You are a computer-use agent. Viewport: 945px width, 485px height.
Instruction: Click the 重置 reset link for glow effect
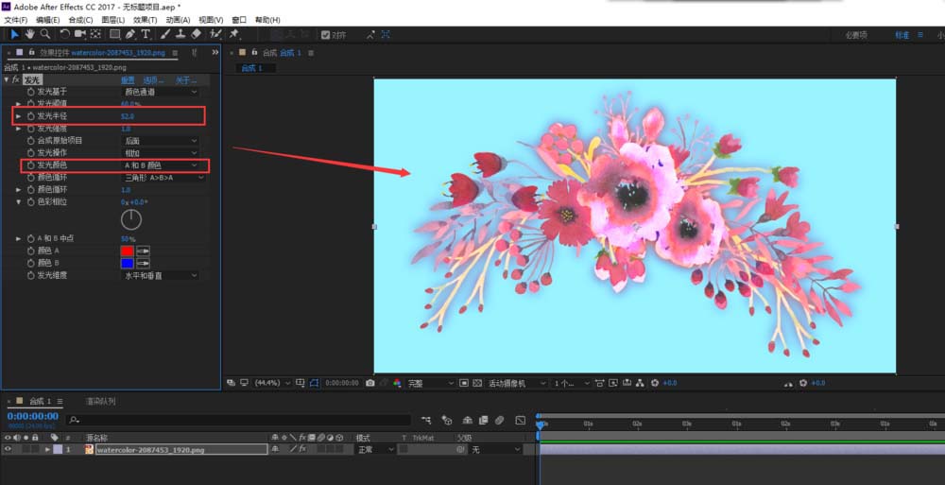point(128,80)
